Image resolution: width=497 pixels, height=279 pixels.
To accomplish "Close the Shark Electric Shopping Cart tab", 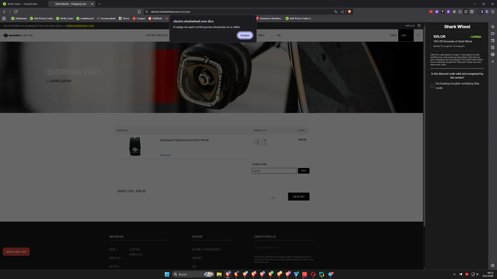I will click(x=92, y=4).
